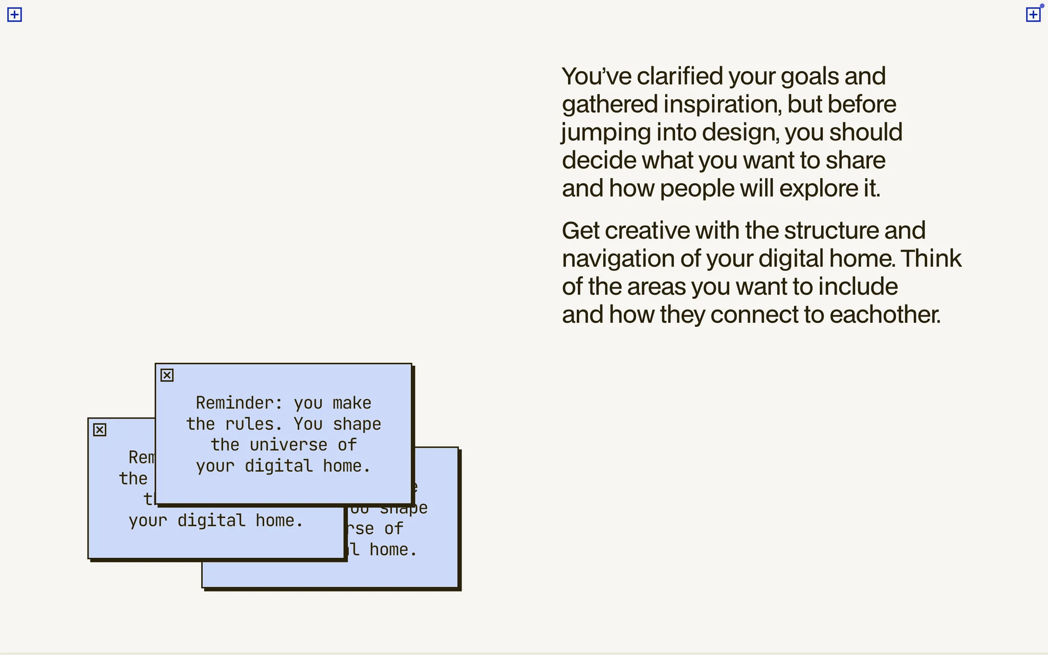Close the back-left reminder popup window
The width and height of the screenshot is (1048, 655).
coord(100,430)
